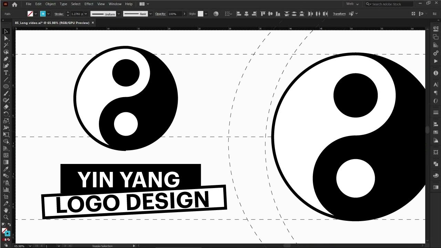Open the File menu

(x=29, y=4)
